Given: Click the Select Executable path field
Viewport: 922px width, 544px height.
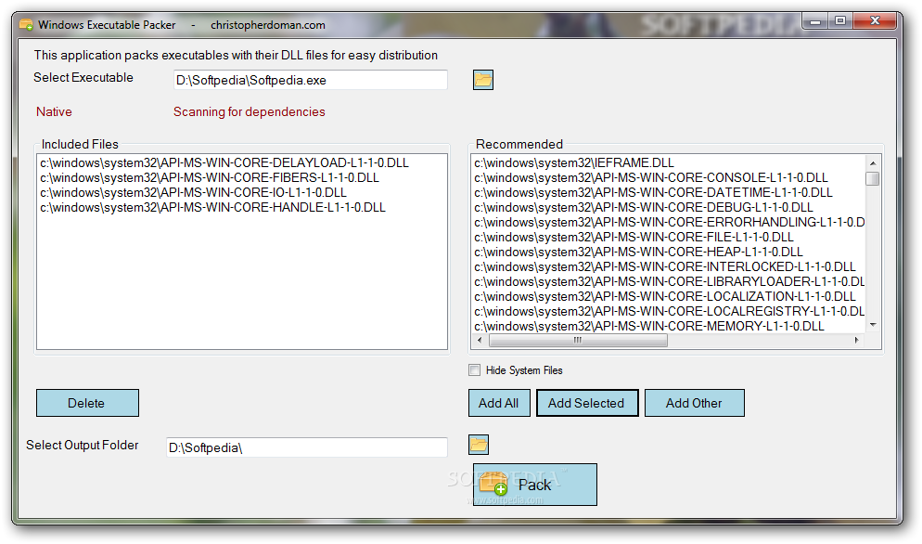Looking at the screenshot, I should (311, 80).
